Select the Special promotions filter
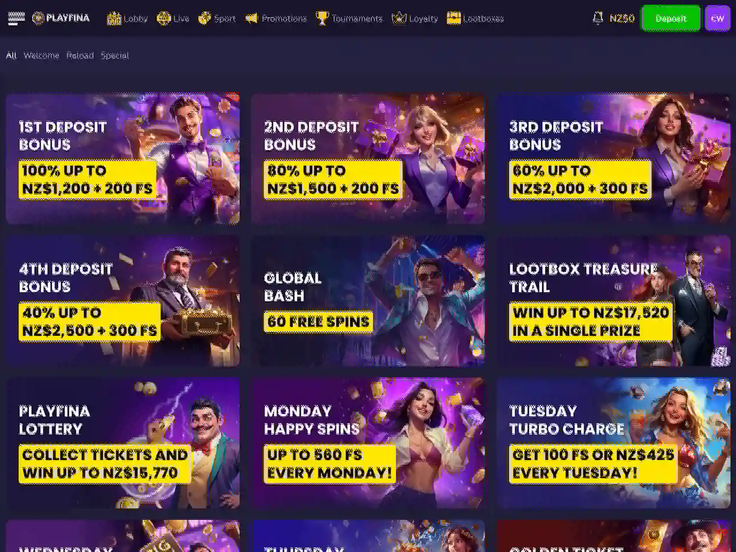This screenshot has height=552, width=736. (115, 55)
